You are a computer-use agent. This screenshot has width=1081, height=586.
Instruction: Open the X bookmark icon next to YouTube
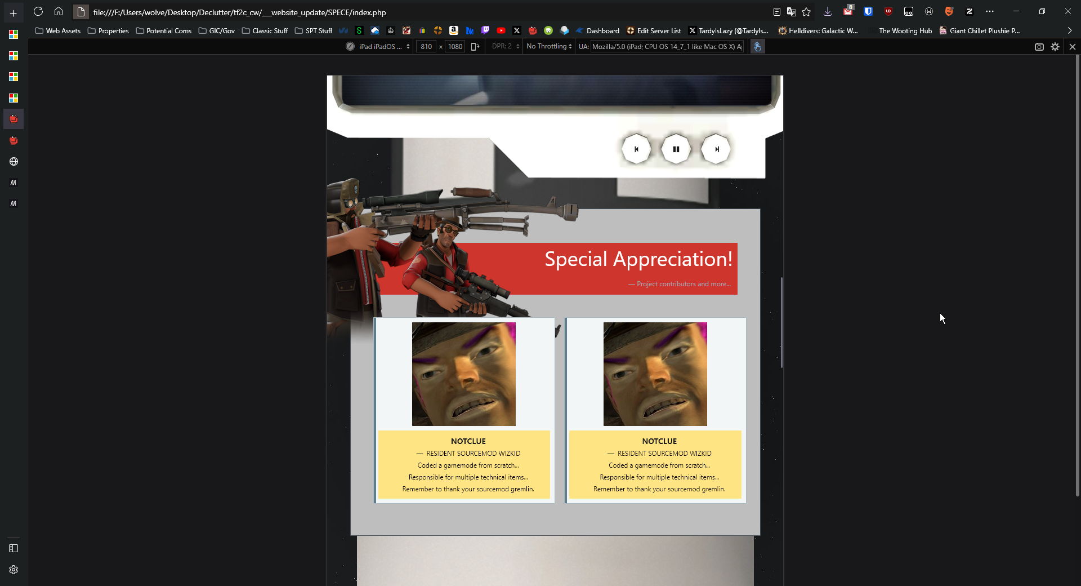tap(517, 30)
